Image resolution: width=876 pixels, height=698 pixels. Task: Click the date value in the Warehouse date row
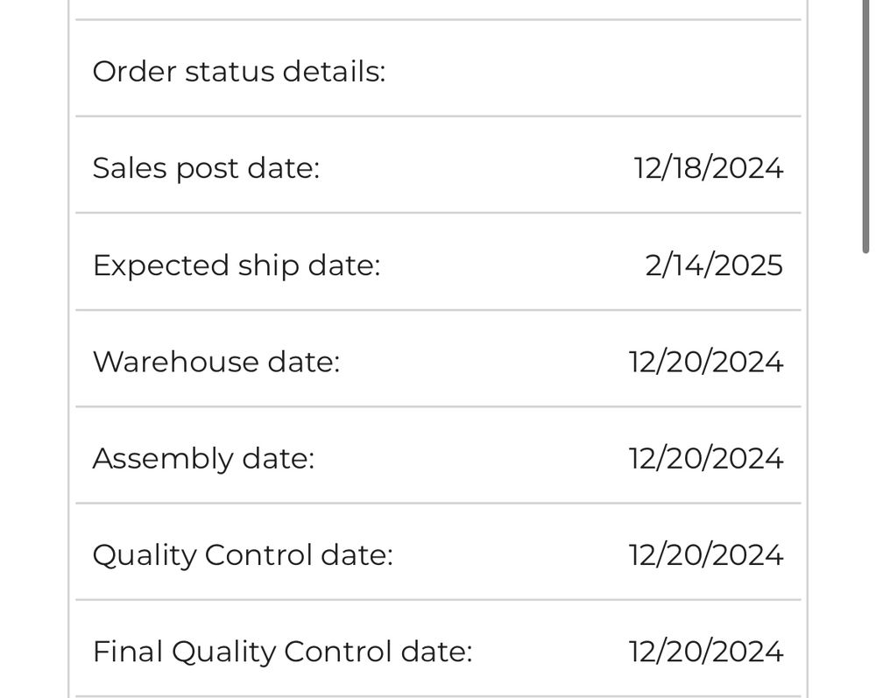point(705,362)
